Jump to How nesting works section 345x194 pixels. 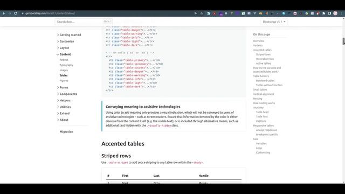click(264, 103)
